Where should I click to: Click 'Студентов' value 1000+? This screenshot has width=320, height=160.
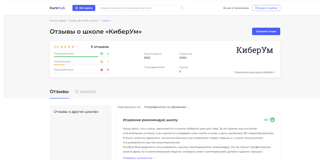[x=183, y=58]
